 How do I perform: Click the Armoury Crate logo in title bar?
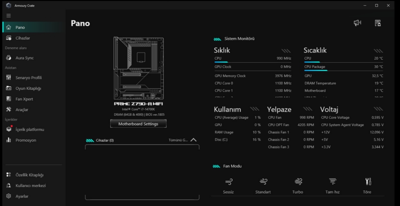pos(9,5)
